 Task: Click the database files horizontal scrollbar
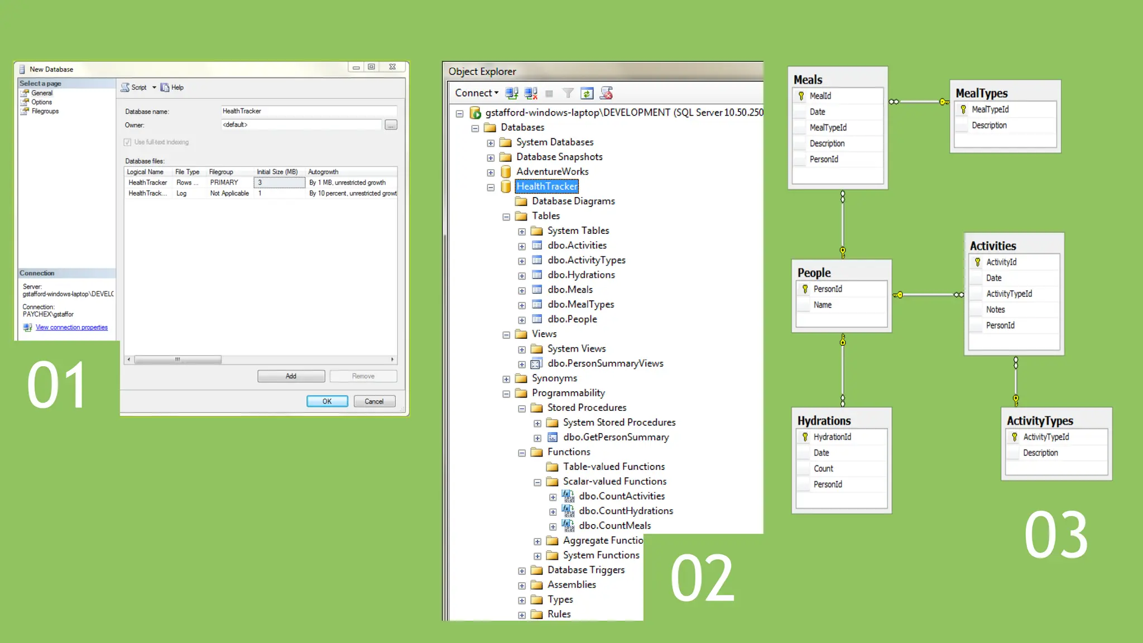177,359
